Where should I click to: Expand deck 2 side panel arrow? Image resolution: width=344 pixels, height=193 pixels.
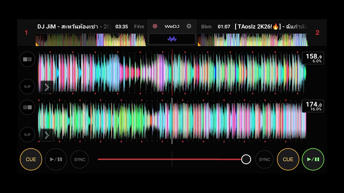point(47,135)
